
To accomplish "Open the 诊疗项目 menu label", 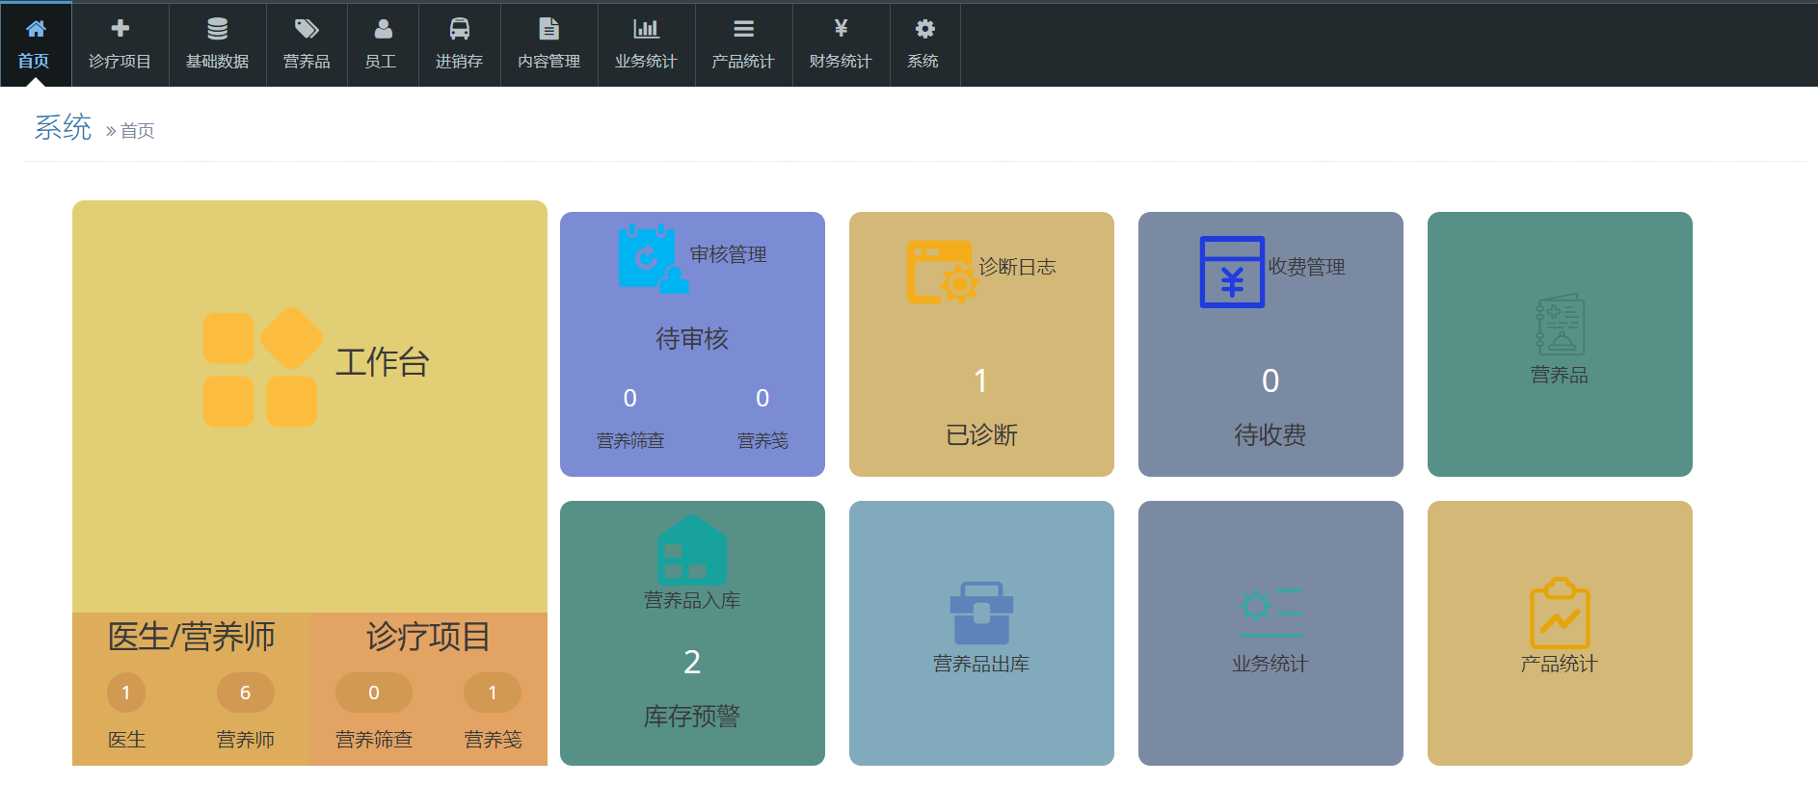I will [120, 61].
